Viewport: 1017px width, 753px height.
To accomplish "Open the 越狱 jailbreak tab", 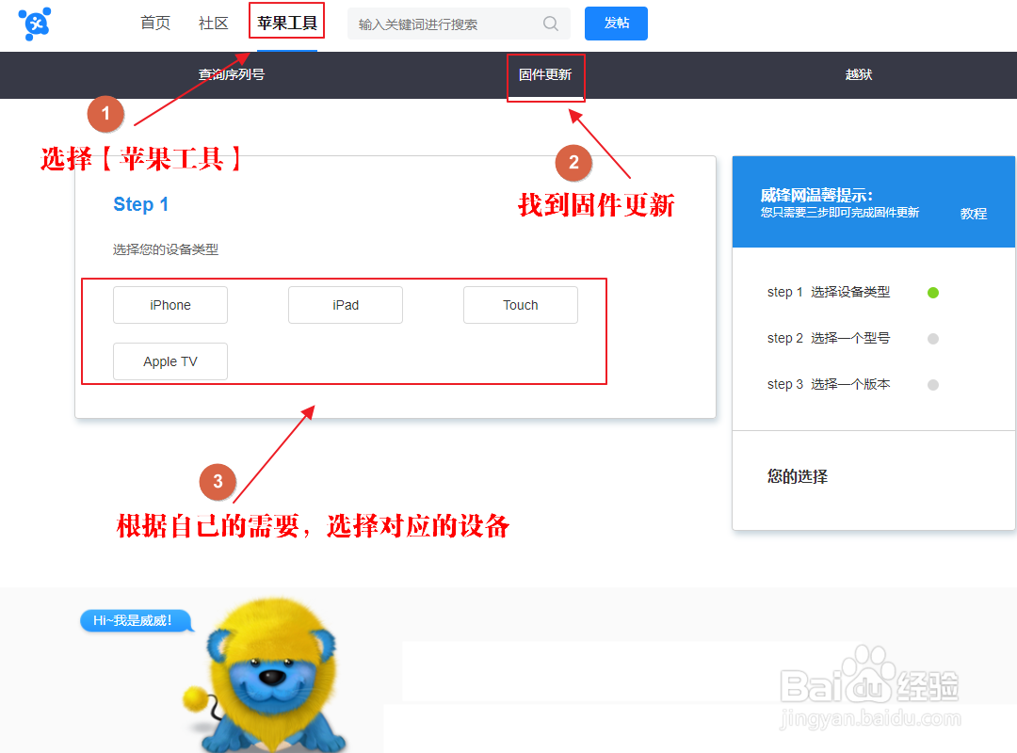I will pos(859,74).
